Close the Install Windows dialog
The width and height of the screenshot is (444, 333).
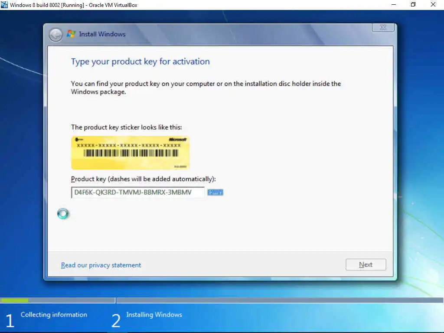point(383,27)
